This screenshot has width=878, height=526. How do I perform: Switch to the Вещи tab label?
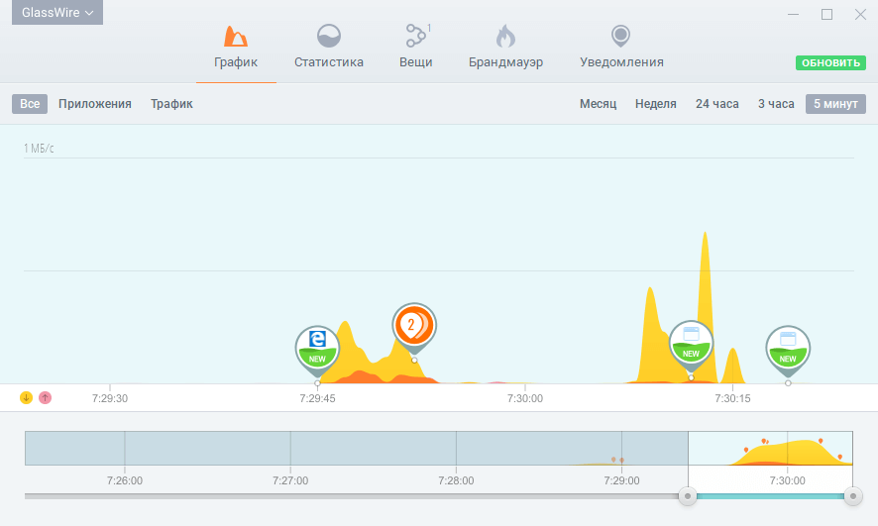coord(415,62)
